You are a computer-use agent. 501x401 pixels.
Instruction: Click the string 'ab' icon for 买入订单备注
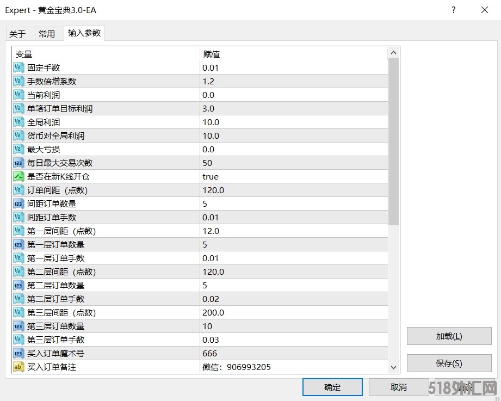coord(18,367)
